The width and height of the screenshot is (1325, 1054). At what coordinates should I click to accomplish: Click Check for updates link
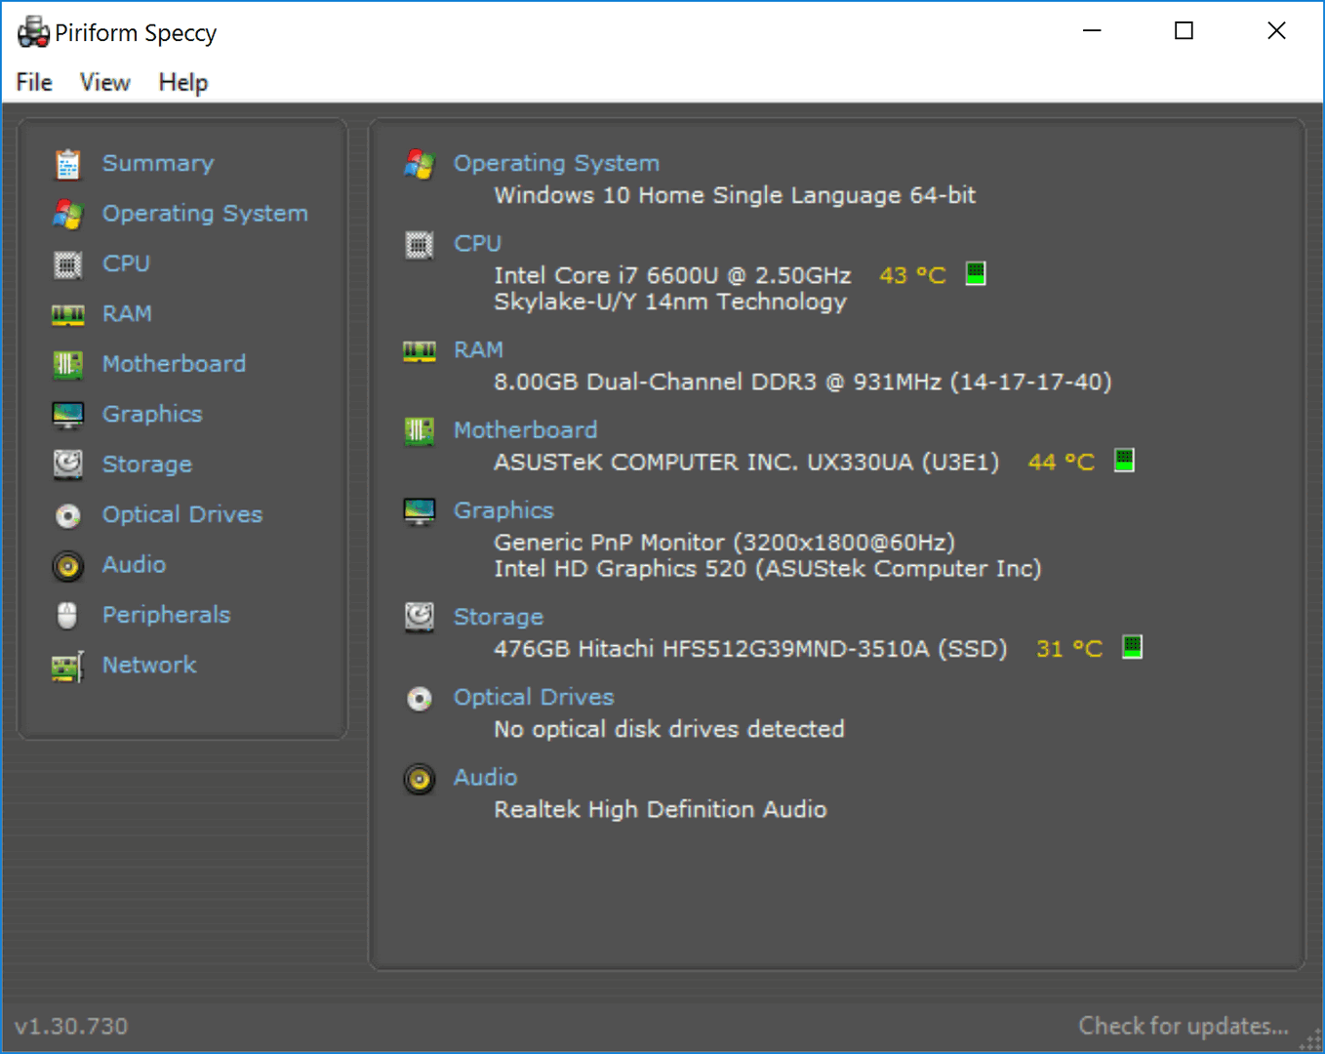point(1184,1026)
